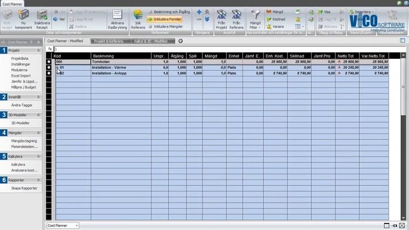The width and height of the screenshot is (409, 230).
Task: Expand row 02 tree node
Action: point(58,73)
